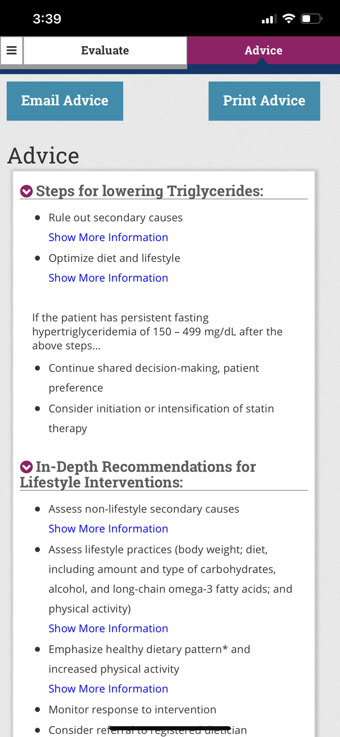Show more information under Emphasize healthy dietary pattern
Viewport: 340px width, 737px height.
tap(108, 688)
